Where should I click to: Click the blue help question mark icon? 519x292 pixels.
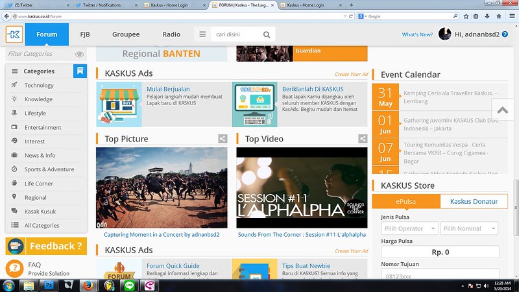(505, 34)
